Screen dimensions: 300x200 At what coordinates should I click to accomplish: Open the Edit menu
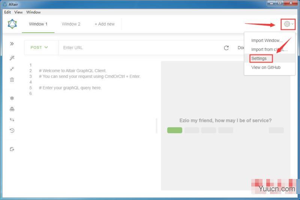coord(7,12)
